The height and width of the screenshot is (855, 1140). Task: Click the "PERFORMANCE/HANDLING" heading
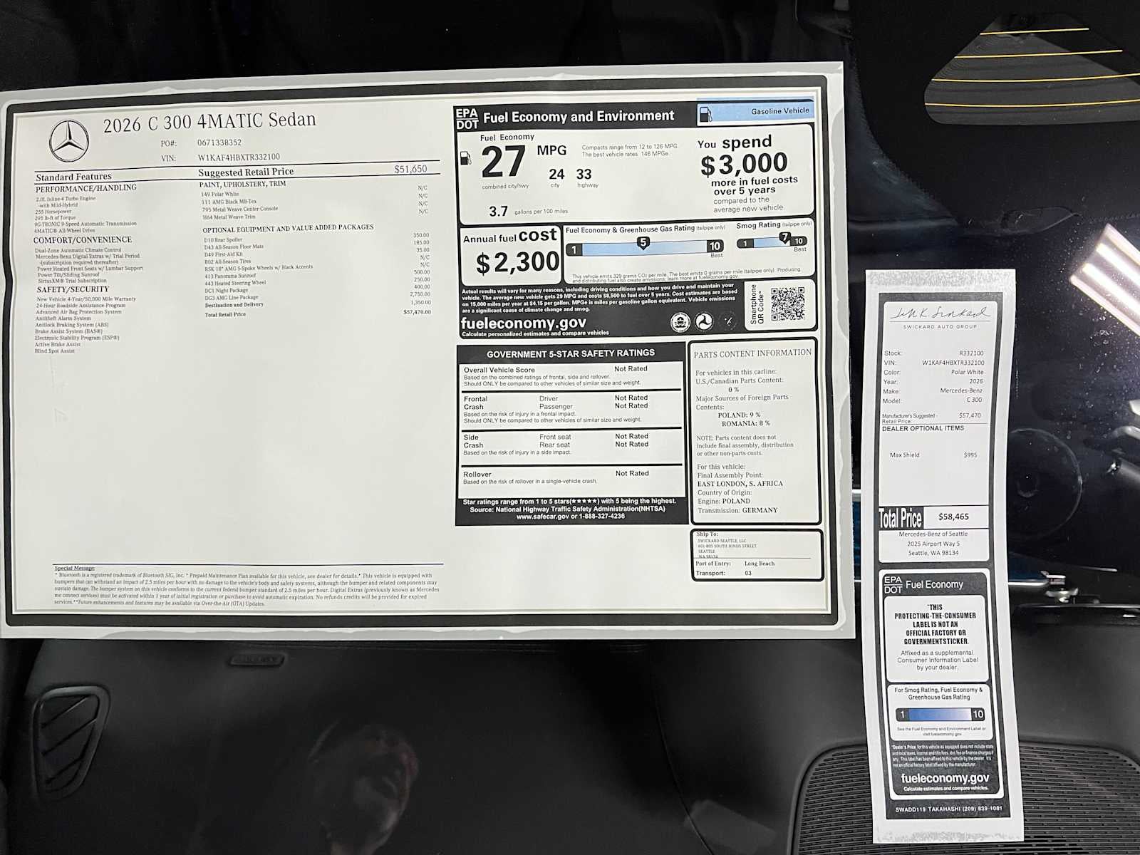(85, 188)
